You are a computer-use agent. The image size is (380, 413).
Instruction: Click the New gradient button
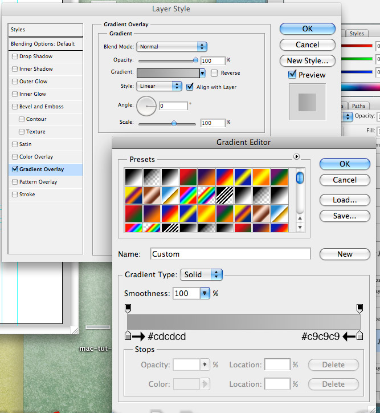(345, 254)
